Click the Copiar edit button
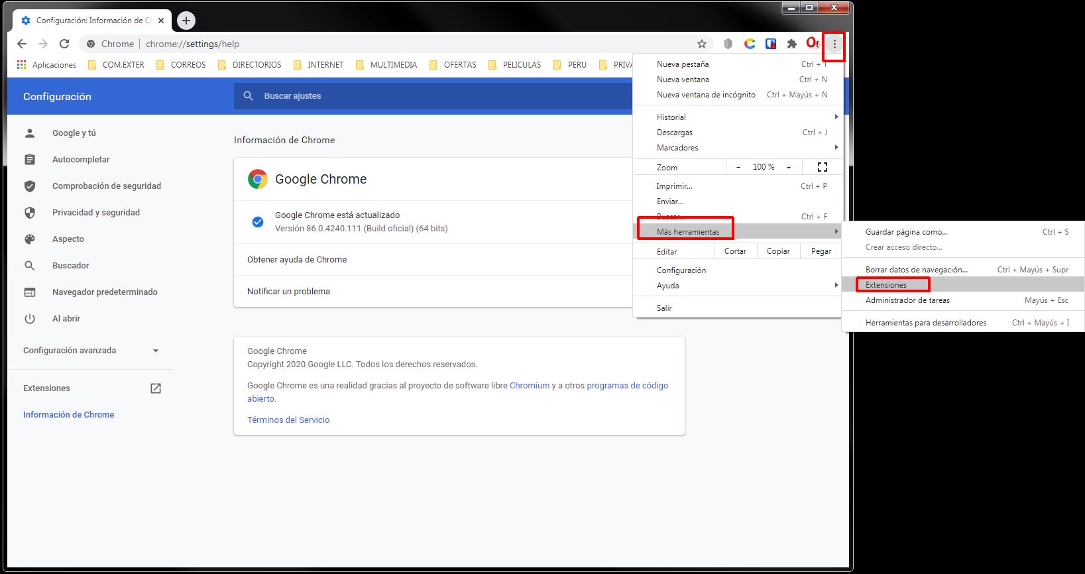Screen dimensions: 1085x574 pyautogui.click(x=778, y=251)
